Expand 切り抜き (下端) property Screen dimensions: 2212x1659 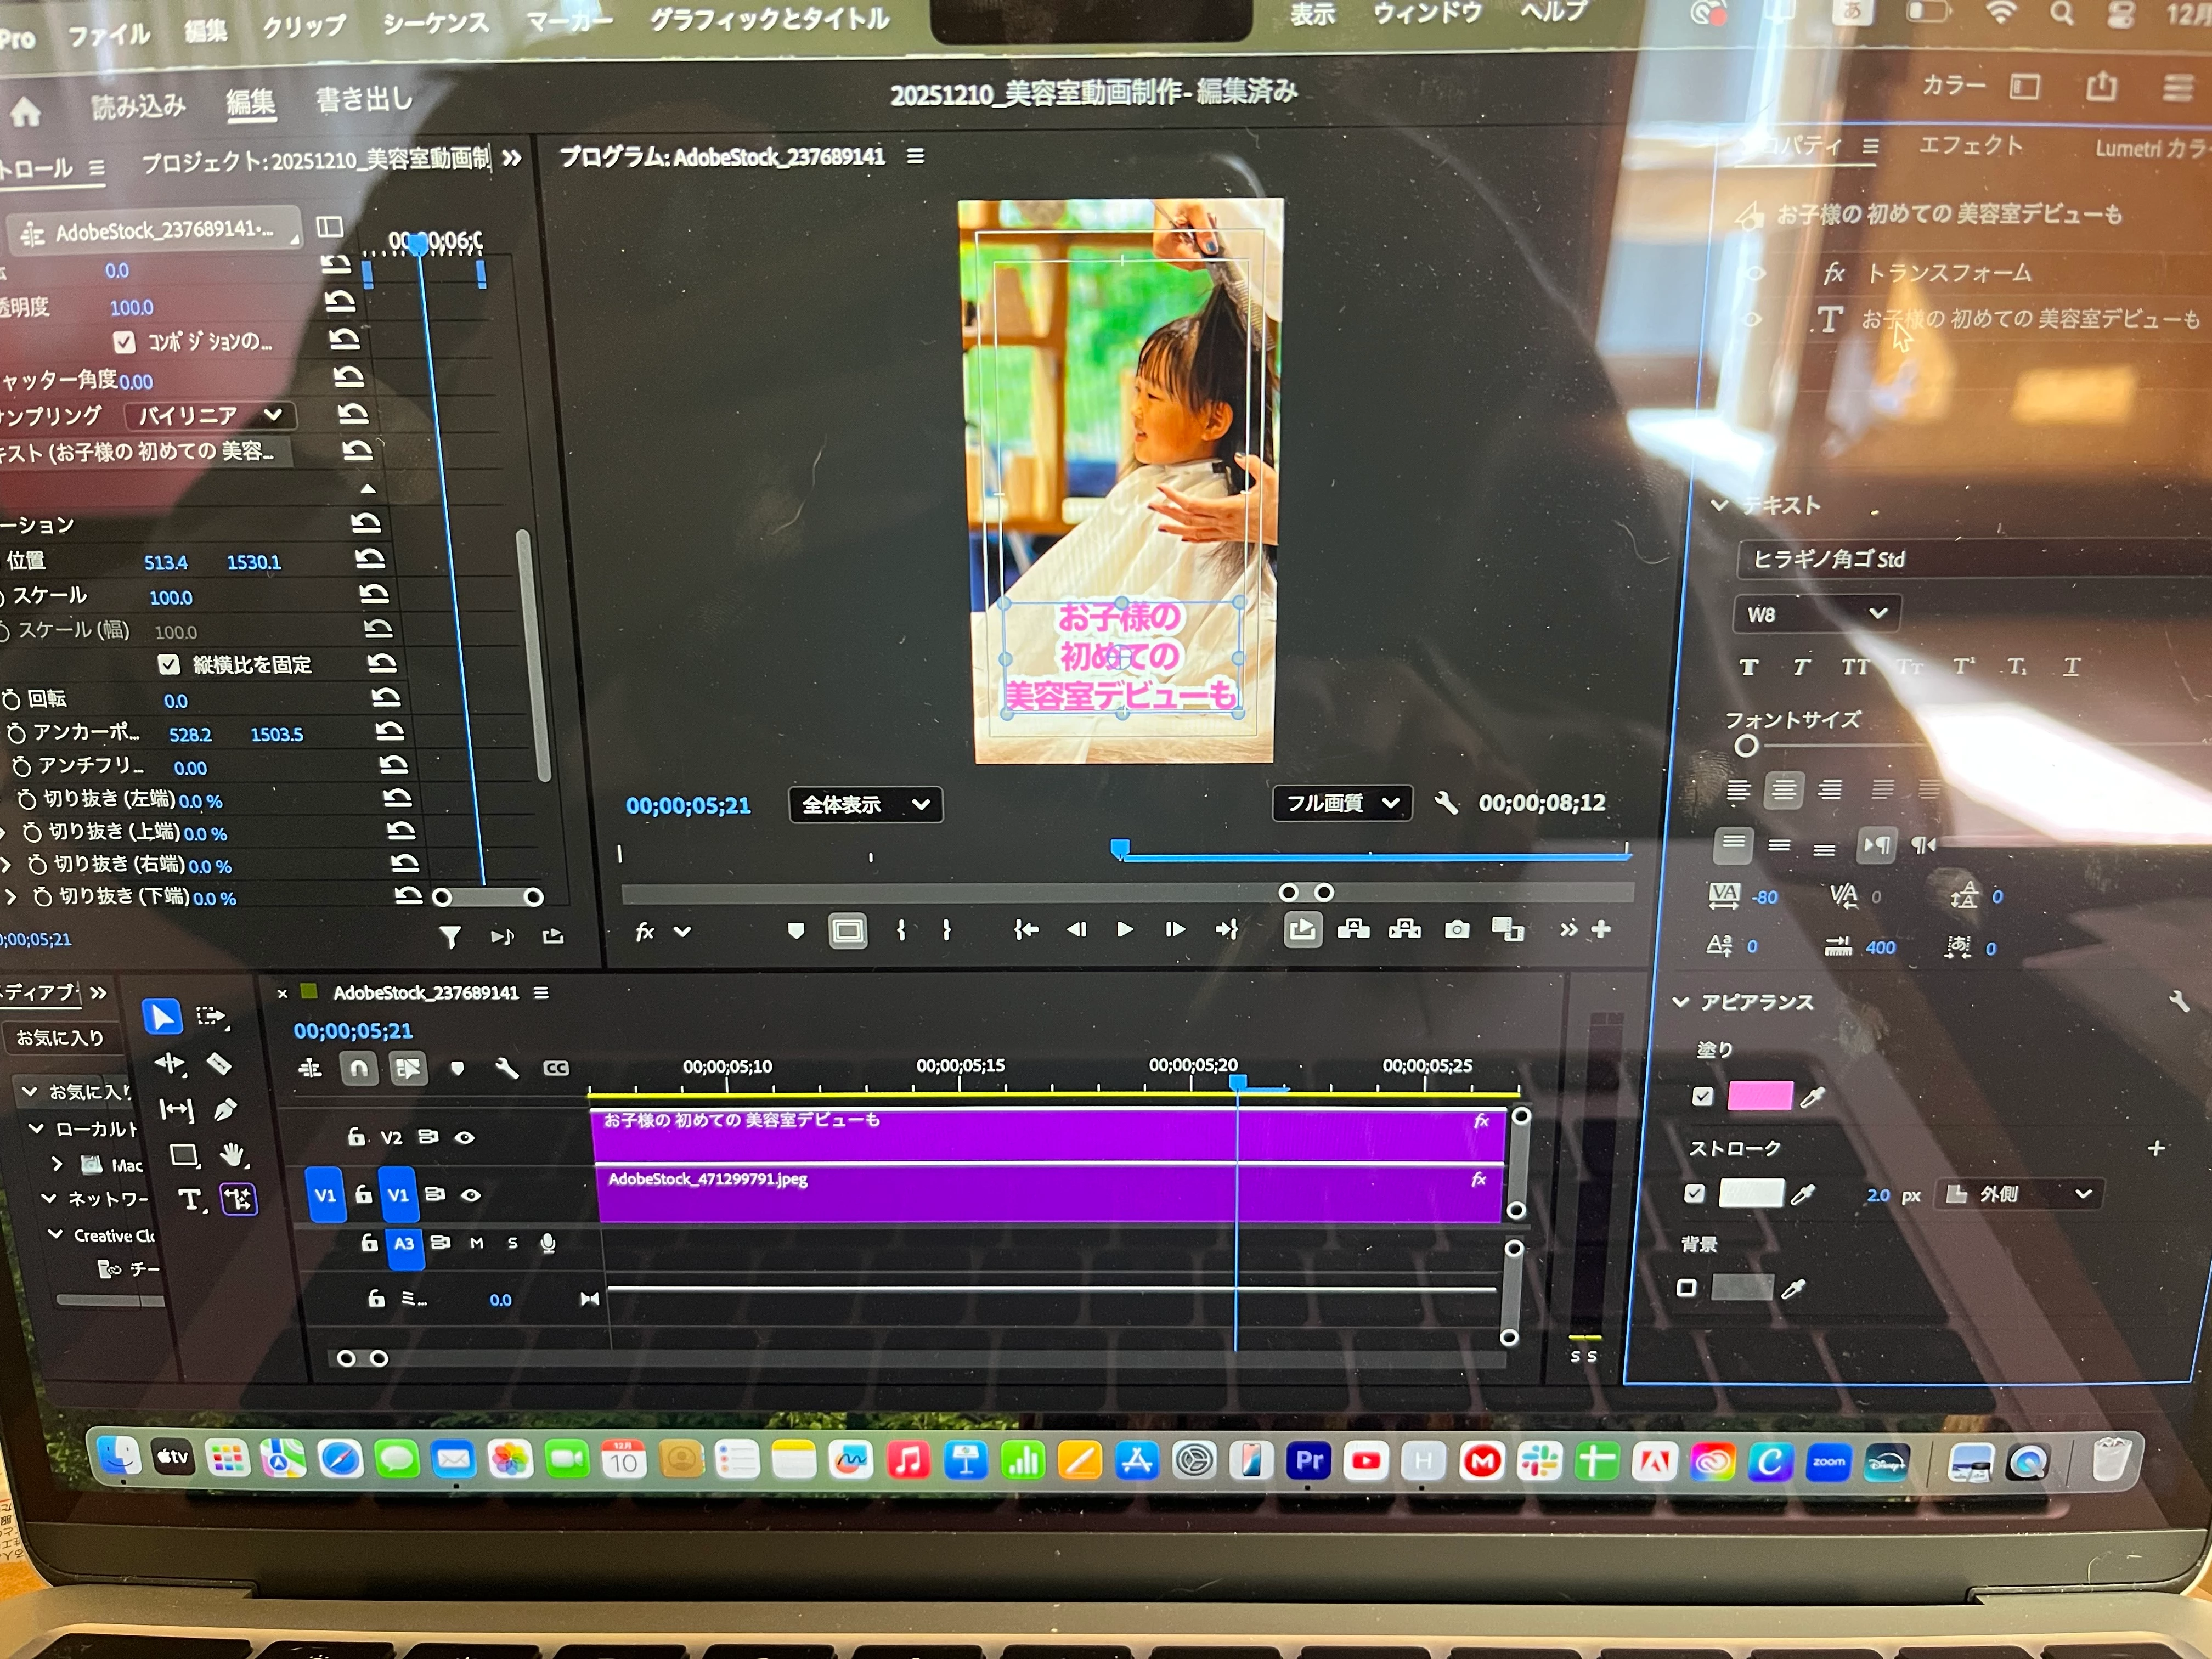(11, 897)
